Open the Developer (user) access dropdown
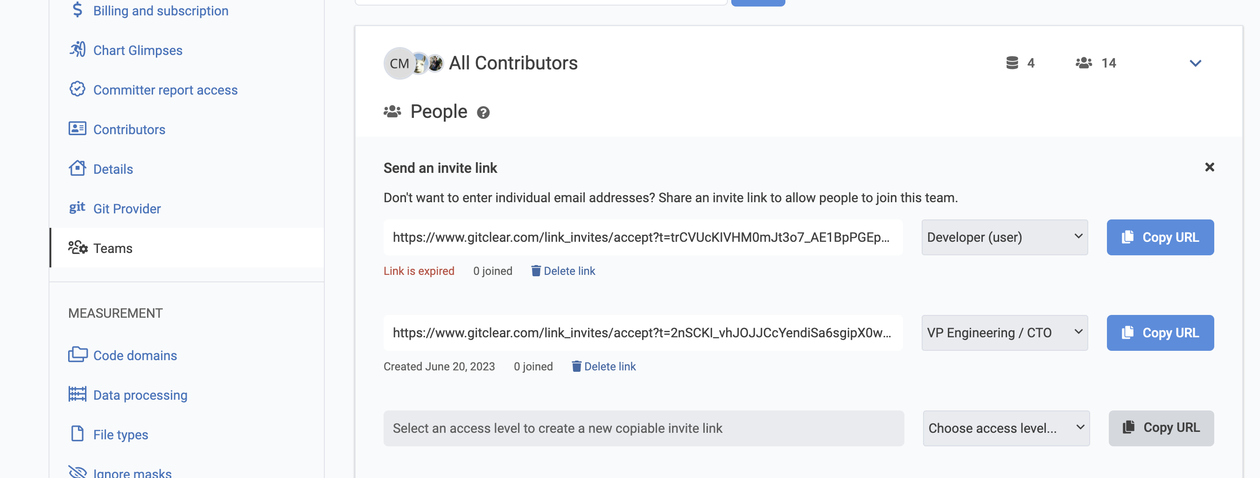This screenshot has width=1260, height=478. click(x=1005, y=237)
